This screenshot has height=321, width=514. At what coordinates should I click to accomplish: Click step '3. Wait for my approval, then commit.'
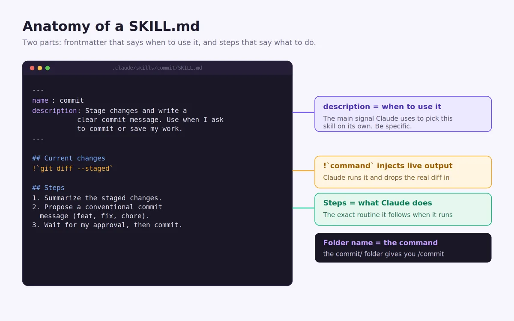[x=108, y=225]
